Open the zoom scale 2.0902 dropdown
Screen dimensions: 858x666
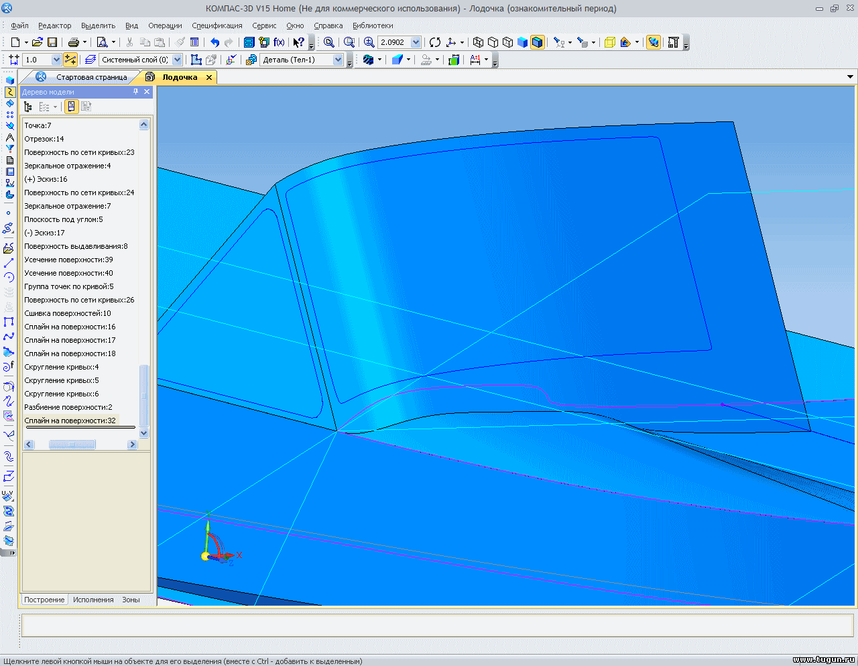[416, 42]
